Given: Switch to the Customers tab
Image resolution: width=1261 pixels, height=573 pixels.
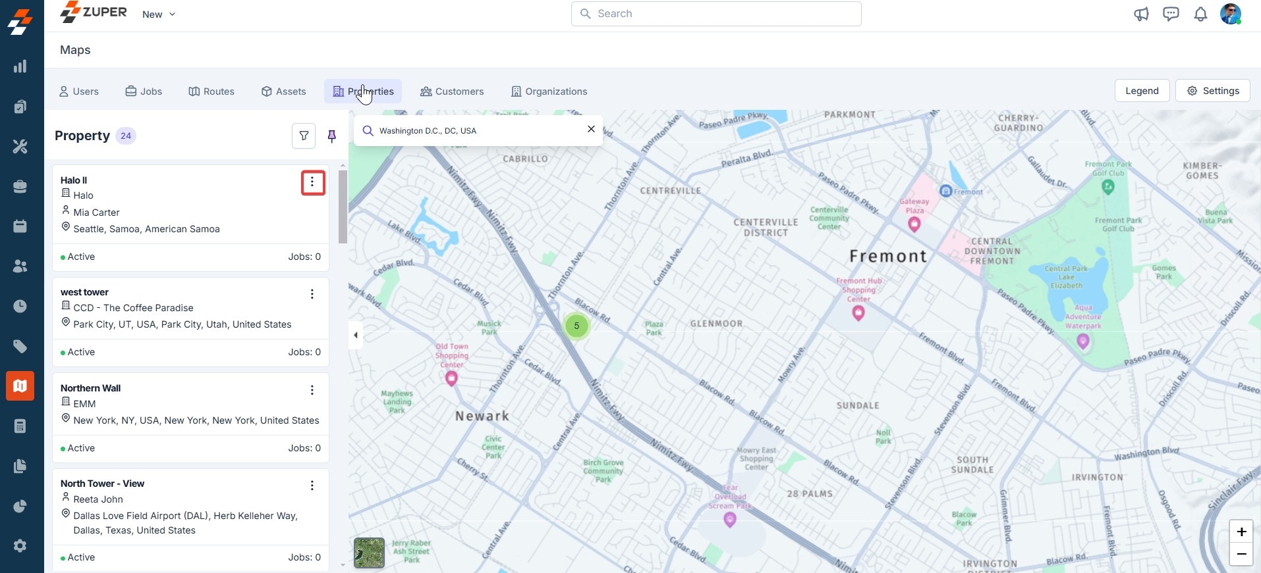Looking at the screenshot, I should pos(452,91).
